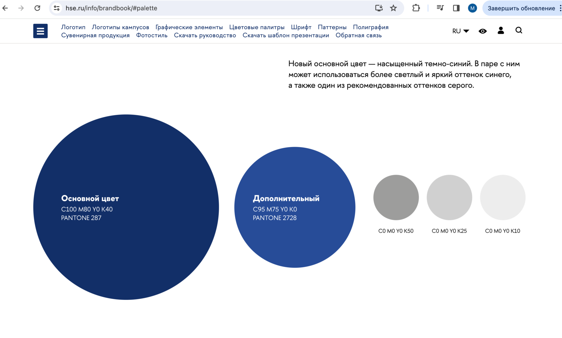Toggle the browser side panel
This screenshot has height=338, width=562.
(456, 8)
